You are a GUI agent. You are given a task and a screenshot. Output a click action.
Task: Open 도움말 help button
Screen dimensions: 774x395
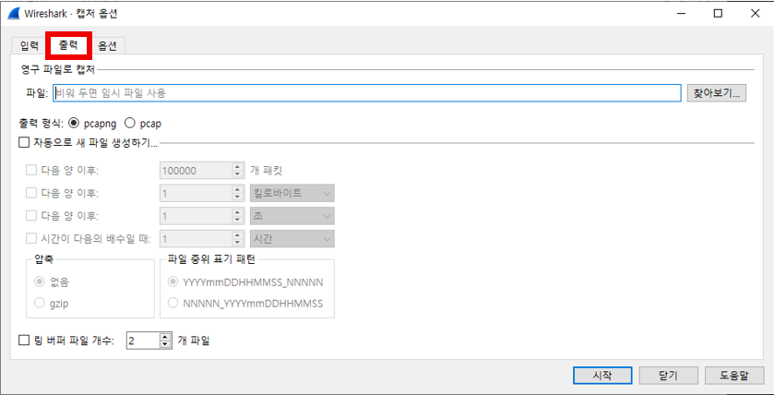[x=733, y=376]
